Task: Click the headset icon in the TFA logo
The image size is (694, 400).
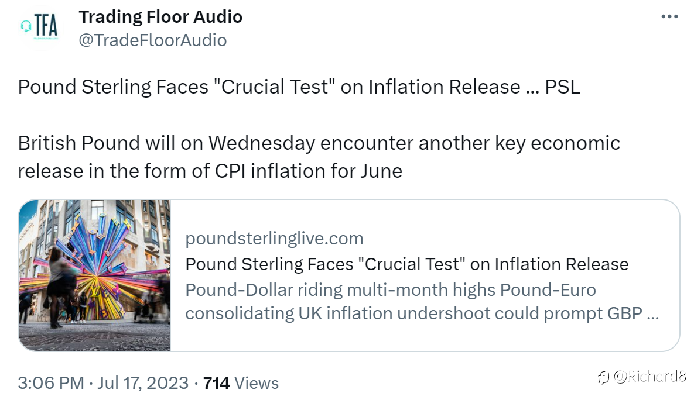Action: 26,26
